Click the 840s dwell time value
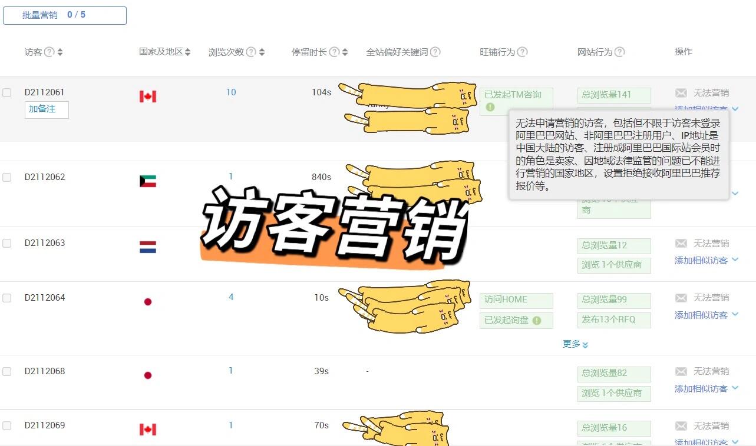The height and width of the screenshot is (446, 756). tap(321, 177)
